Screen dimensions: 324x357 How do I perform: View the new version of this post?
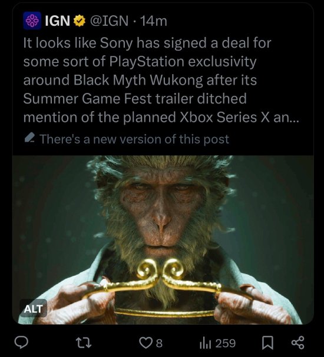134,139
